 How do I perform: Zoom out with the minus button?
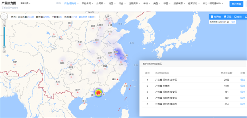(x=4, y=52)
